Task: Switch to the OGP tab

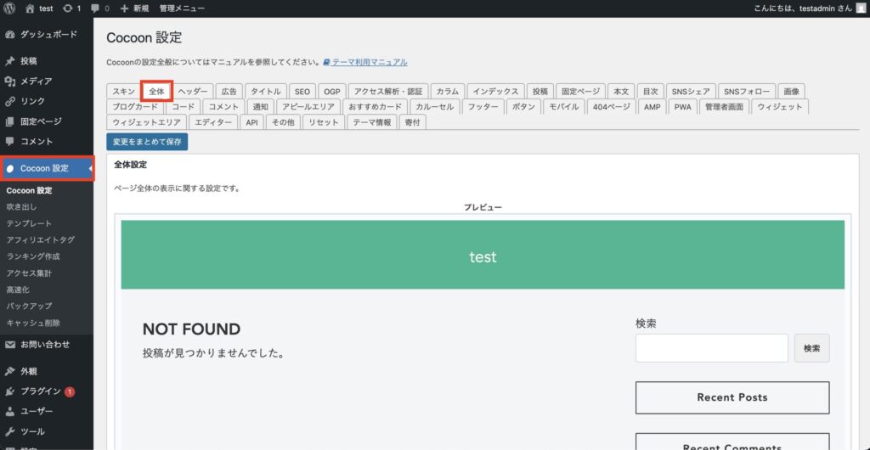Action: 332,92
